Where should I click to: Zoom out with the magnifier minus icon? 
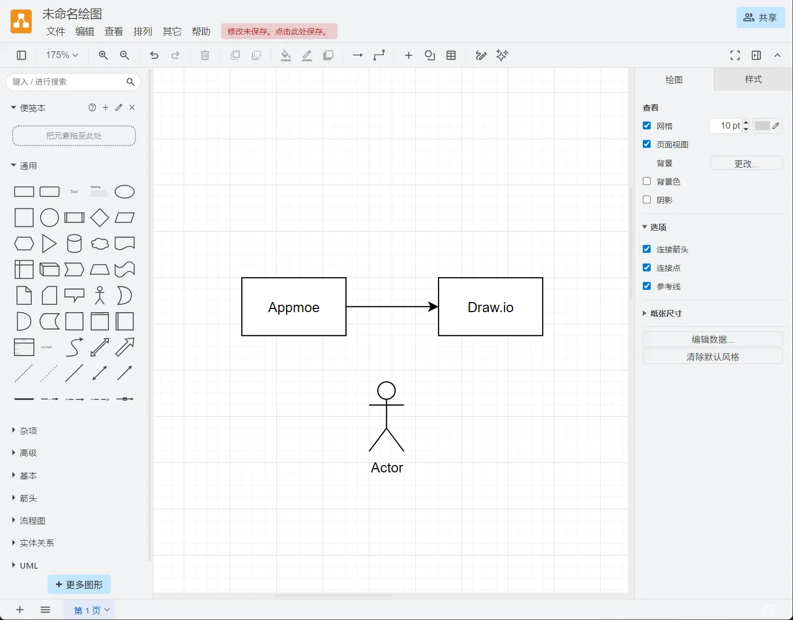(x=124, y=55)
